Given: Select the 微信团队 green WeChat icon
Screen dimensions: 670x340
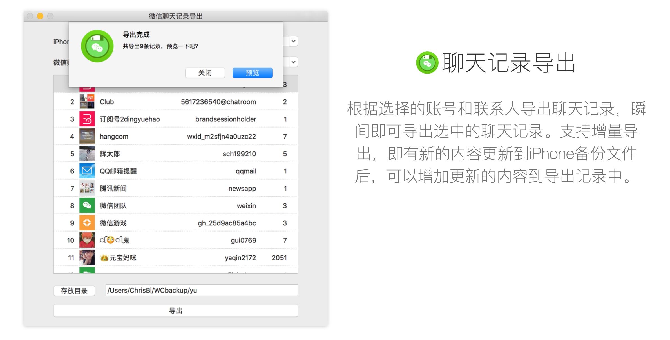Looking at the screenshot, I should (87, 206).
